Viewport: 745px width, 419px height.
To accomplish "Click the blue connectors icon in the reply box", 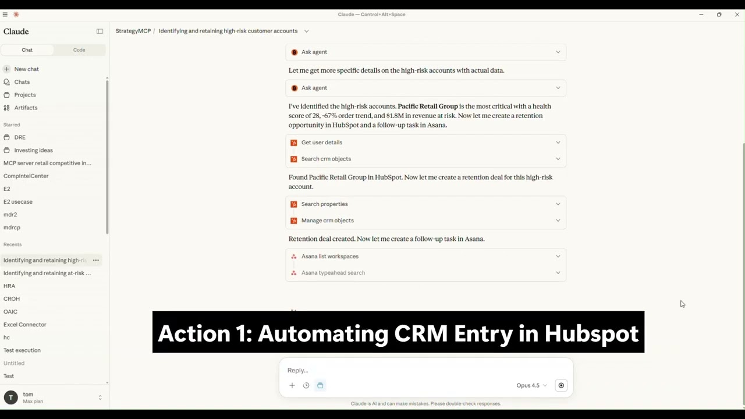I will 320,385.
